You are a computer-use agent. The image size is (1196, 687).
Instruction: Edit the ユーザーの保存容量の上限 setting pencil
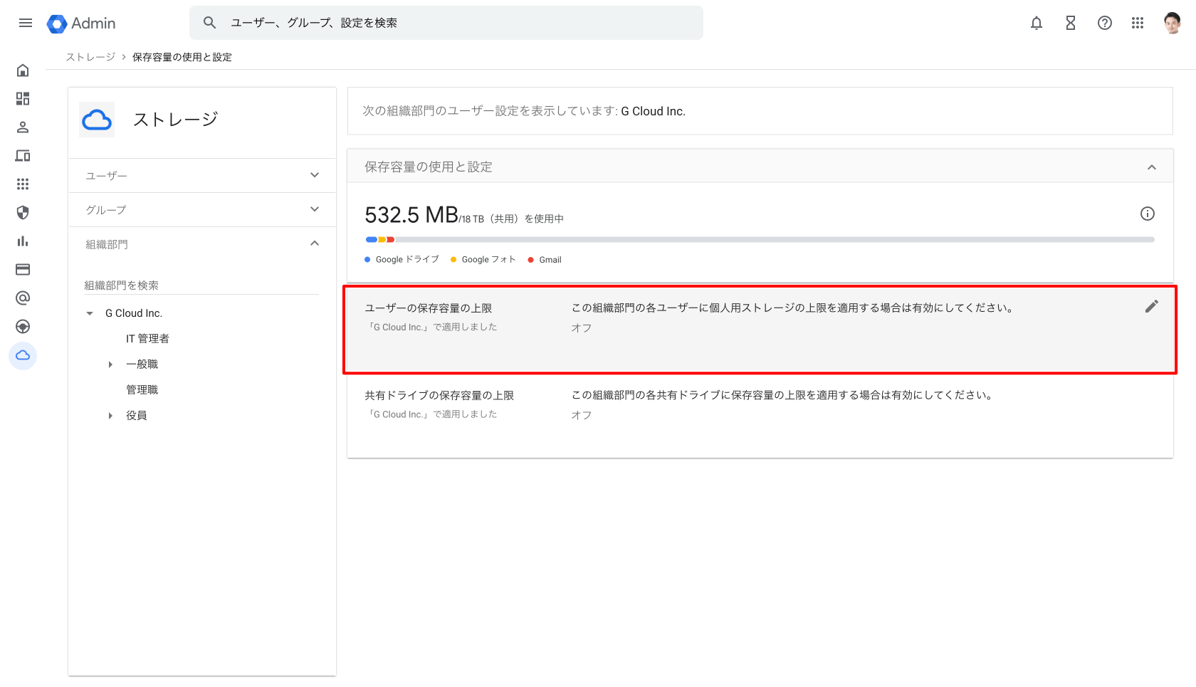[1152, 306]
